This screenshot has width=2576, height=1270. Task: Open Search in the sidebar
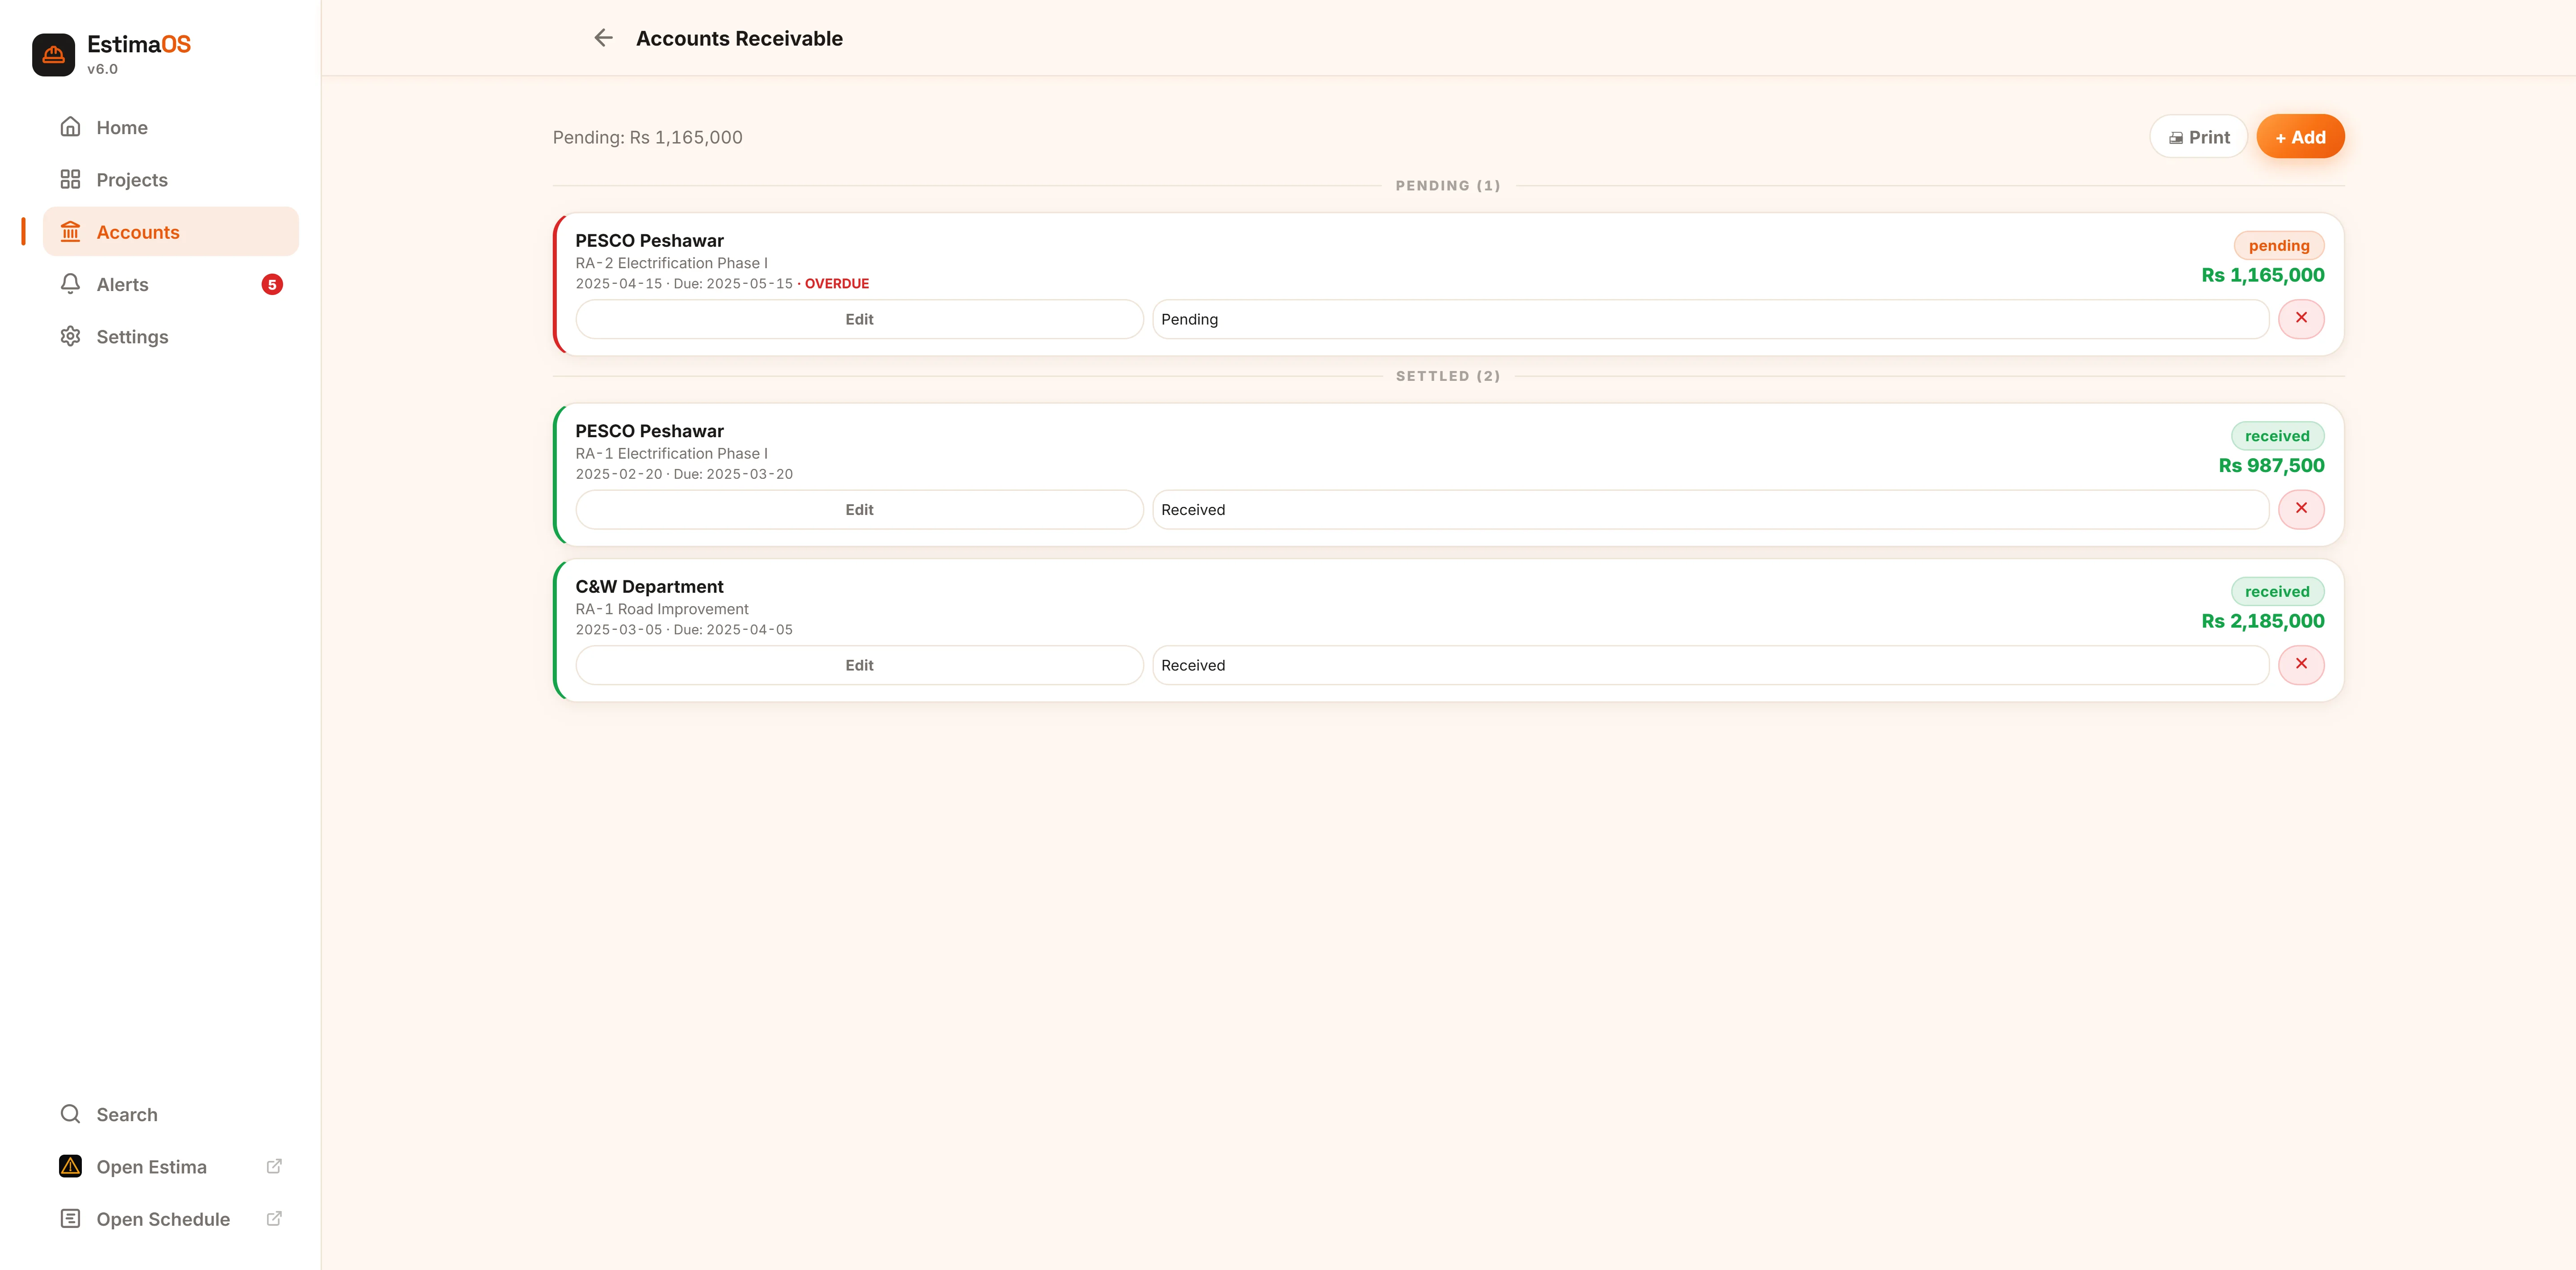[x=171, y=1114]
